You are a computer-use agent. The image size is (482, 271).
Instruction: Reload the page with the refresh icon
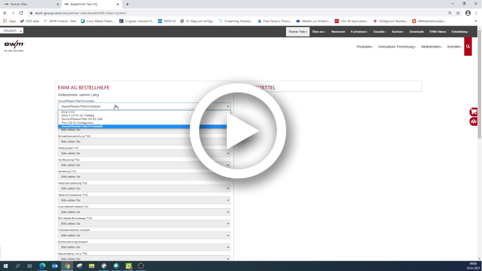point(21,13)
